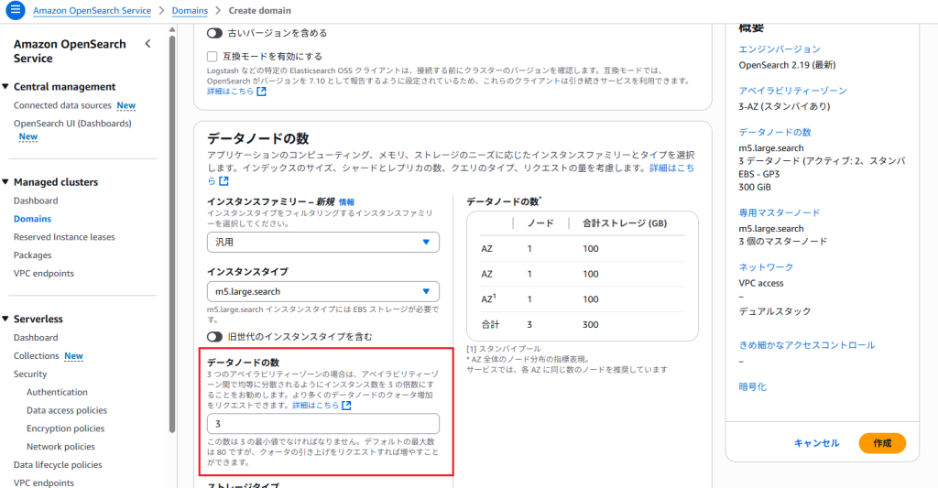
Task: Collapse the Managed clusters section
Action: [x=5, y=182]
